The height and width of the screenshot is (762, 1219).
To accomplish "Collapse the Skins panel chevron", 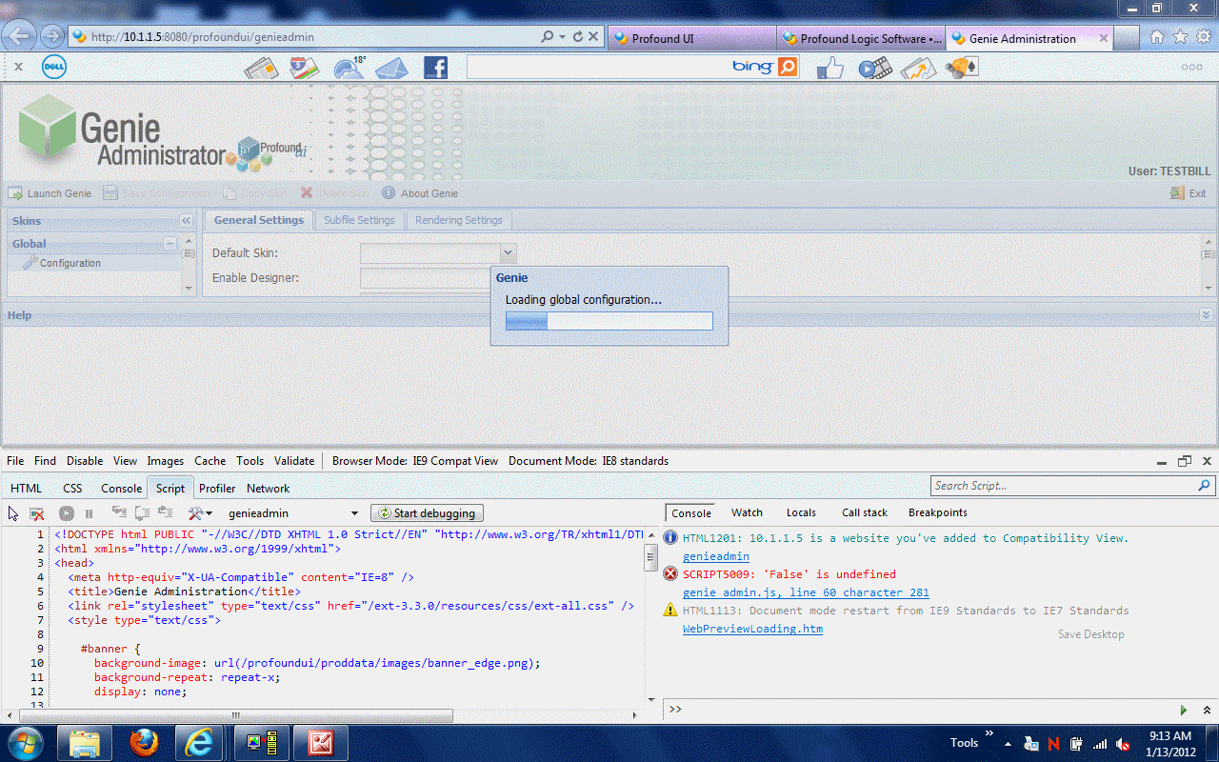I will click(186, 220).
